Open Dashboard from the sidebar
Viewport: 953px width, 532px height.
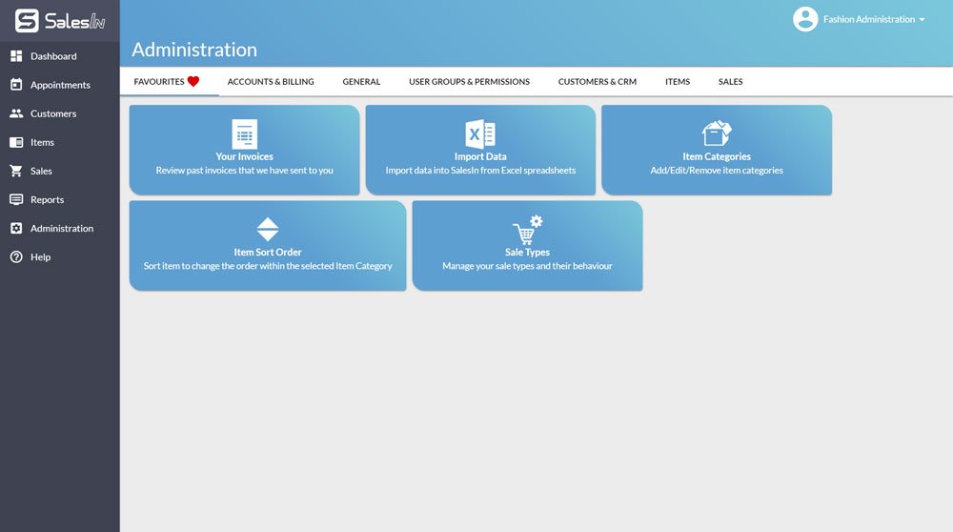[x=59, y=56]
